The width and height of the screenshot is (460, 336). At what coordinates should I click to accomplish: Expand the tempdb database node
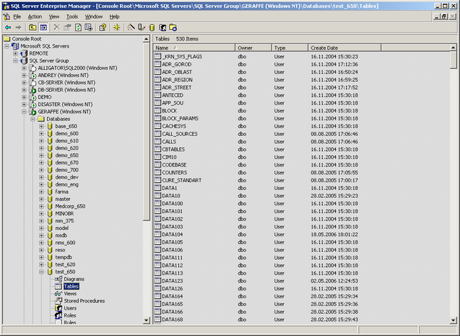pos(41,257)
